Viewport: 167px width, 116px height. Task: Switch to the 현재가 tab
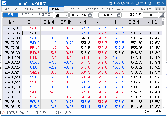29,9
